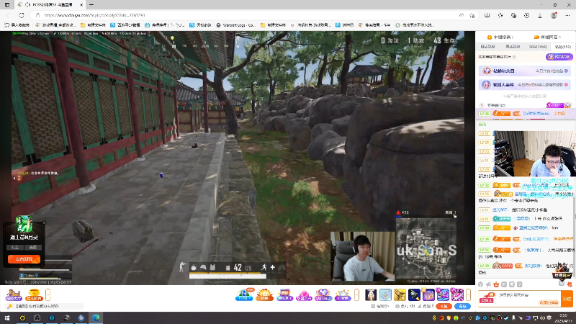Open Edge downloads icon
This screenshot has height=324, width=576.
tap(540, 15)
